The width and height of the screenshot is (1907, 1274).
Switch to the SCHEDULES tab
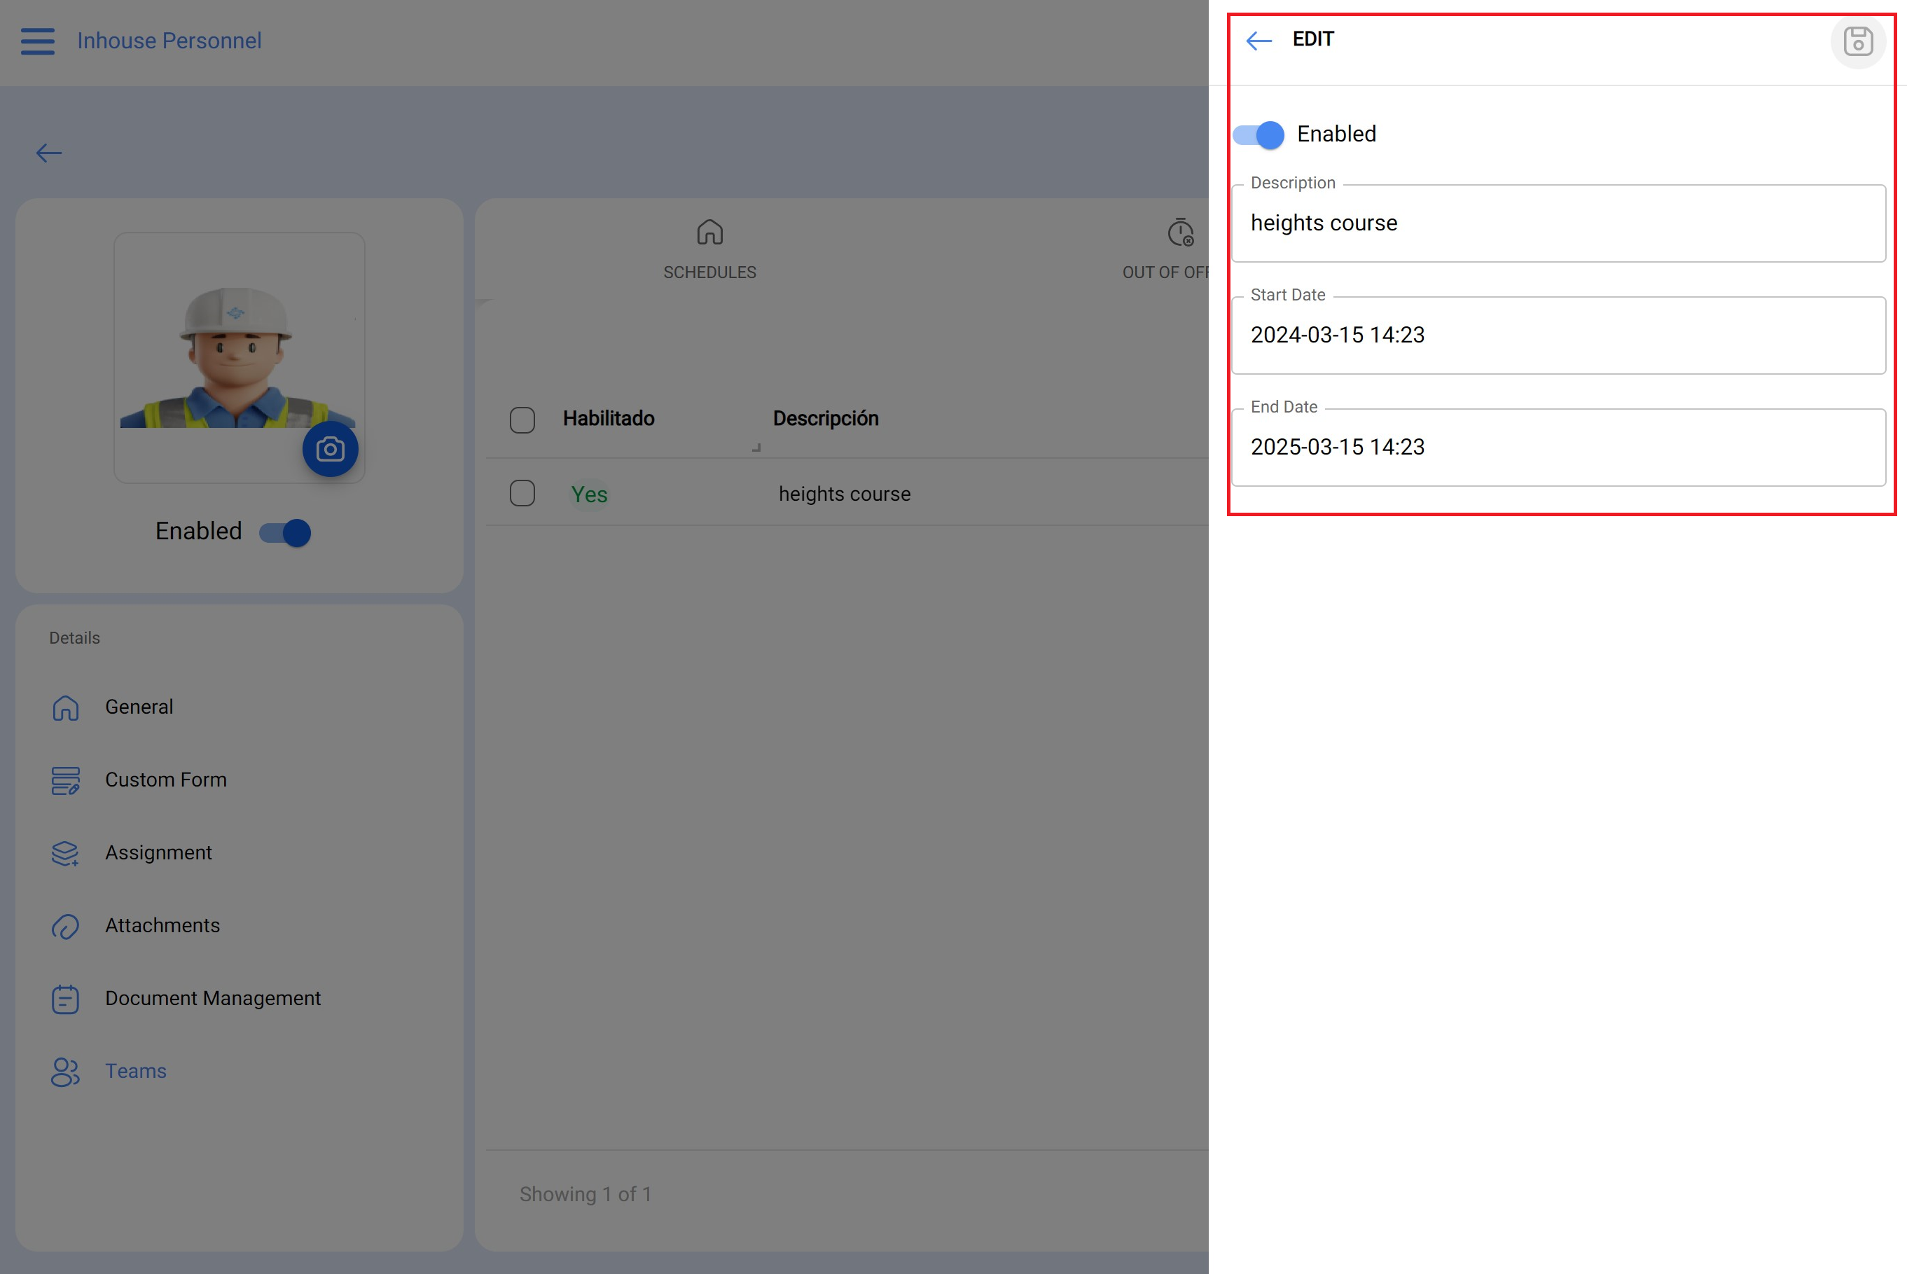[x=710, y=249]
